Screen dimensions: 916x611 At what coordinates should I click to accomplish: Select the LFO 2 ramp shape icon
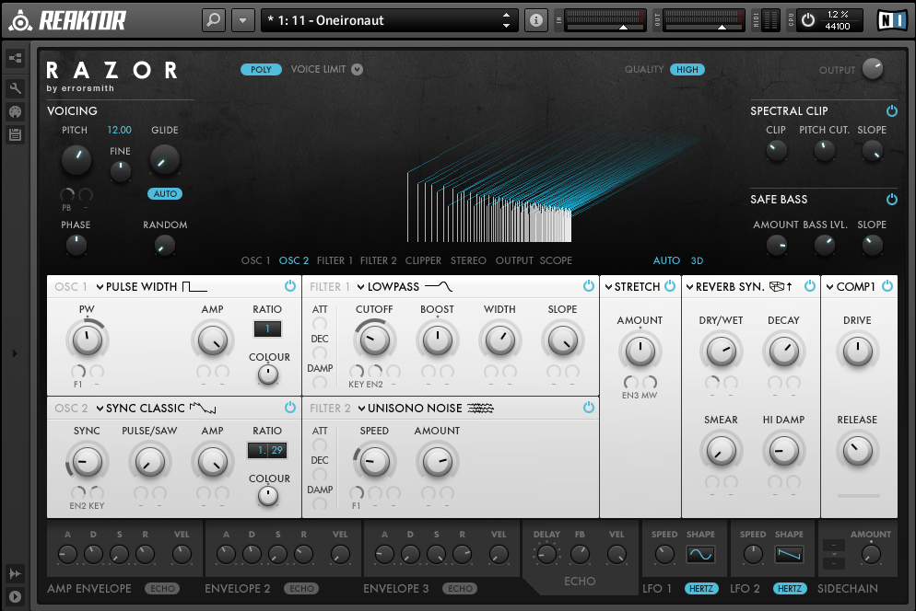coord(789,555)
